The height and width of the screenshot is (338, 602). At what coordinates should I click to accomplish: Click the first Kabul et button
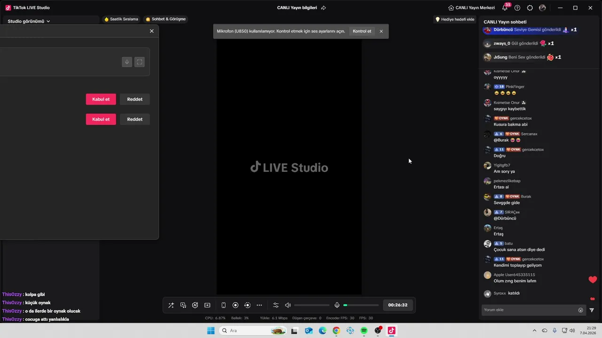click(x=101, y=99)
